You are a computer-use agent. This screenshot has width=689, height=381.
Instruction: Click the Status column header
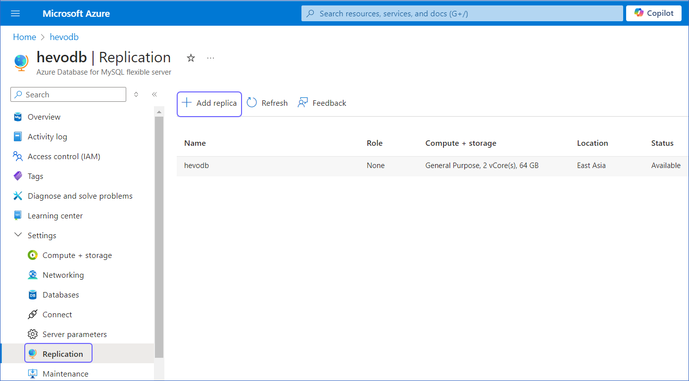click(662, 143)
